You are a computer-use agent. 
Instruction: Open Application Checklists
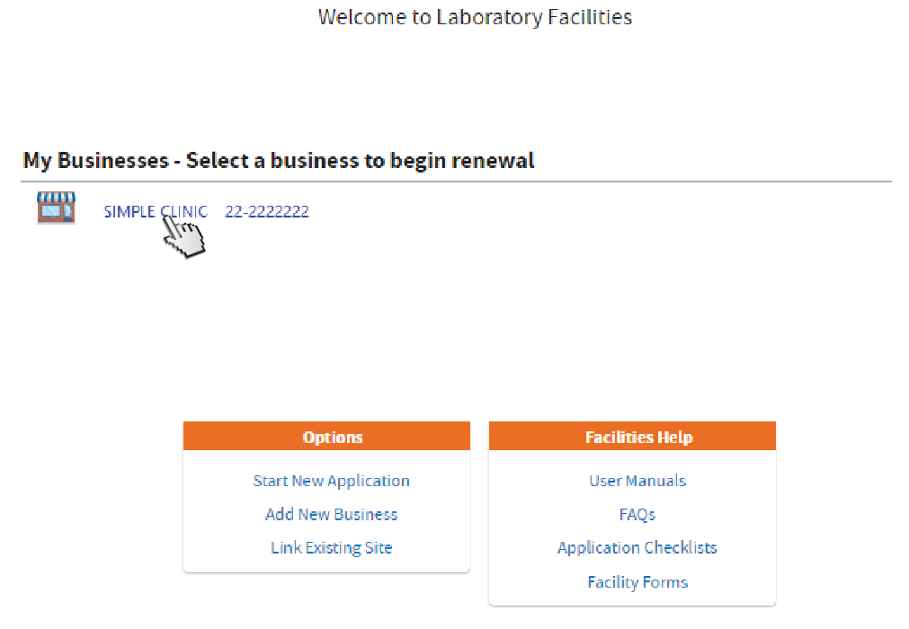(x=637, y=548)
